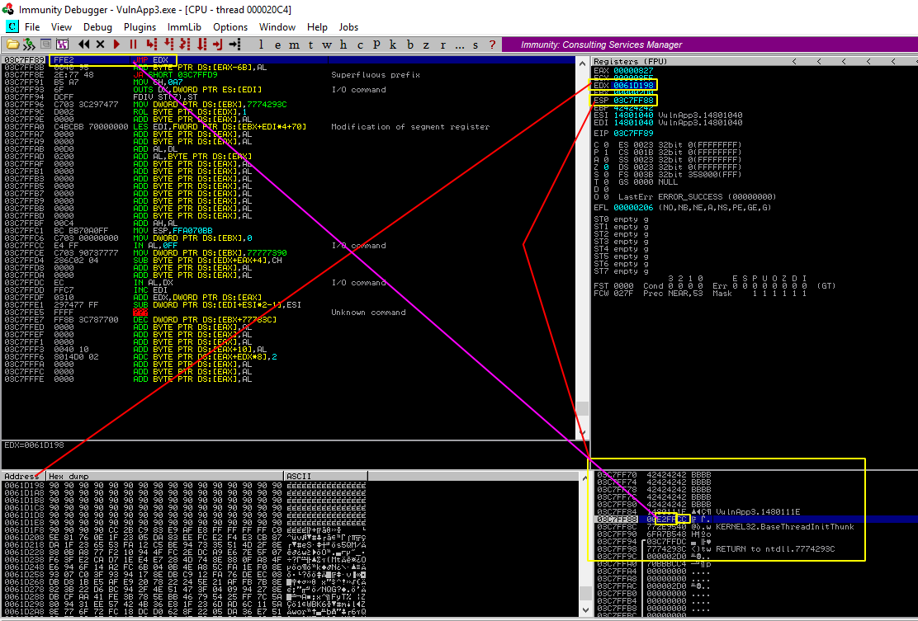The image size is (918, 621).
Task: Run the program with the red play icon
Action: pos(116,45)
